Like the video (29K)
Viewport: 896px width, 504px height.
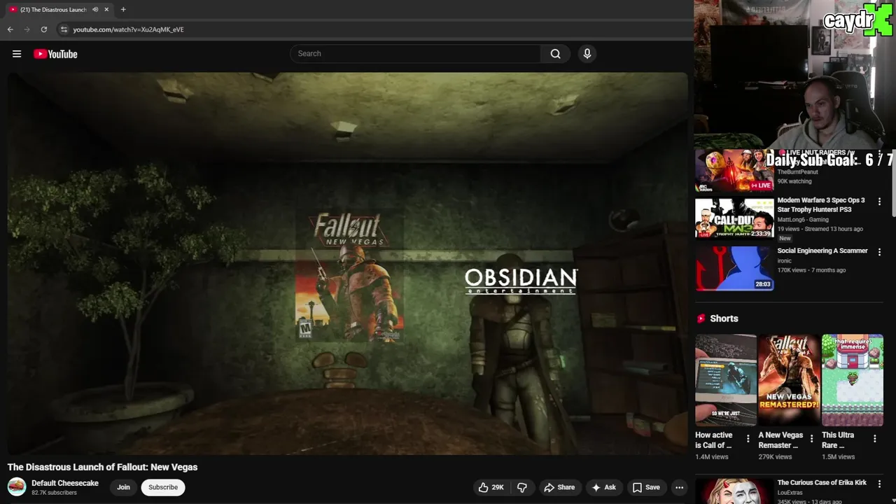pos(491,487)
